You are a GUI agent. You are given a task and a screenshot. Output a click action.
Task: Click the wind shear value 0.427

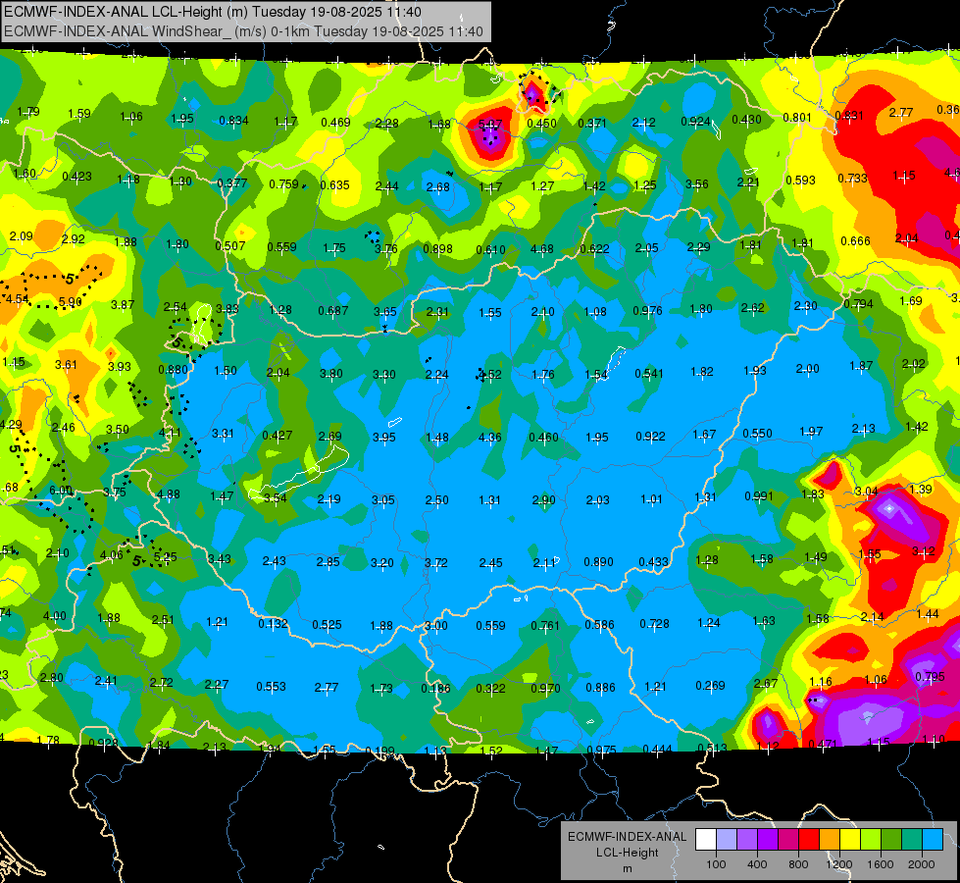click(x=278, y=435)
